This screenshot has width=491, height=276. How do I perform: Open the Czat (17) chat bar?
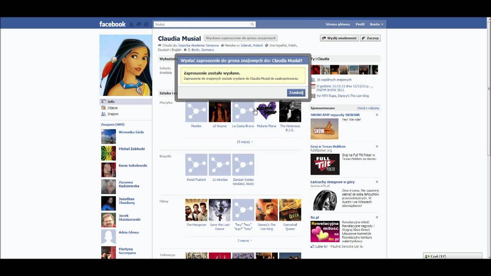point(453,256)
